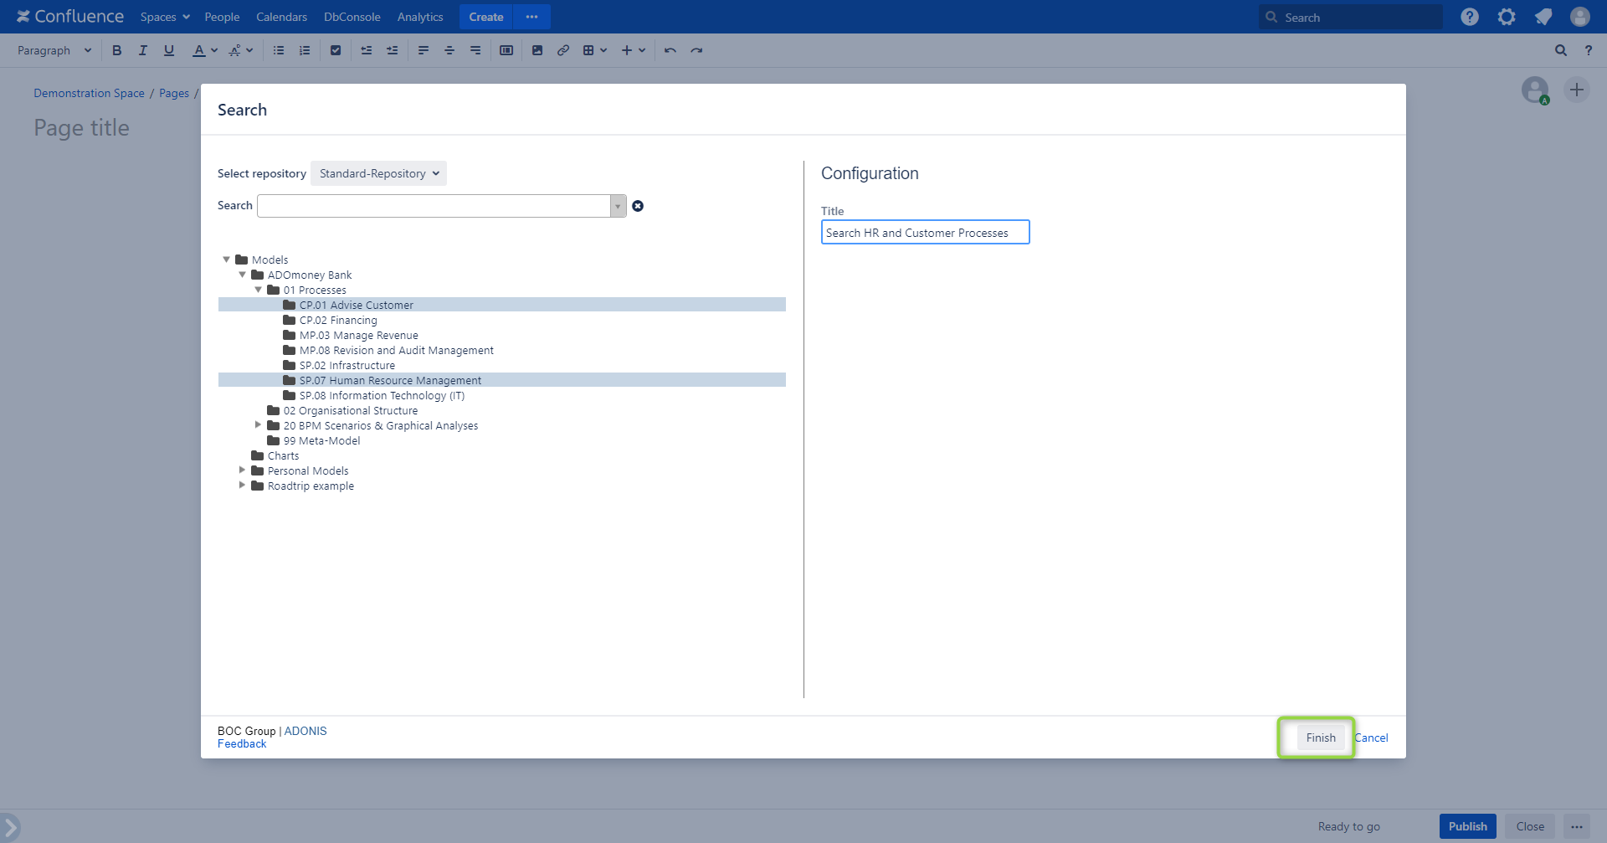
Task: Click the insert link toolbar icon
Action: coord(563,50)
